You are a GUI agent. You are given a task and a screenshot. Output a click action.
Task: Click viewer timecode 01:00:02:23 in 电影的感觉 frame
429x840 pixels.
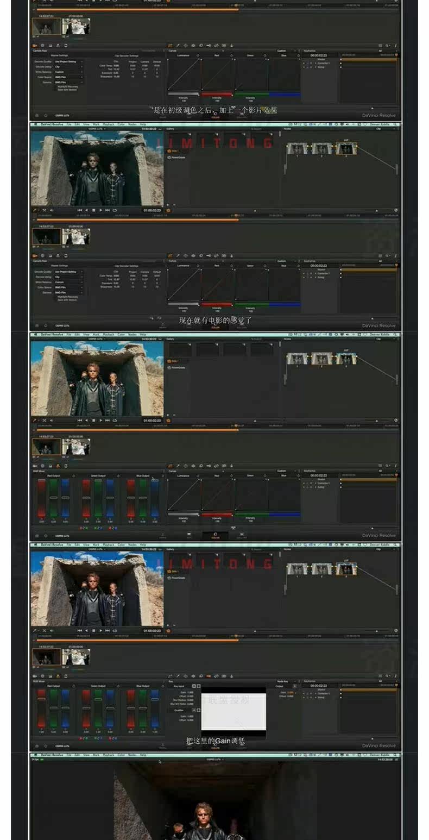pyautogui.click(x=153, y=210)
